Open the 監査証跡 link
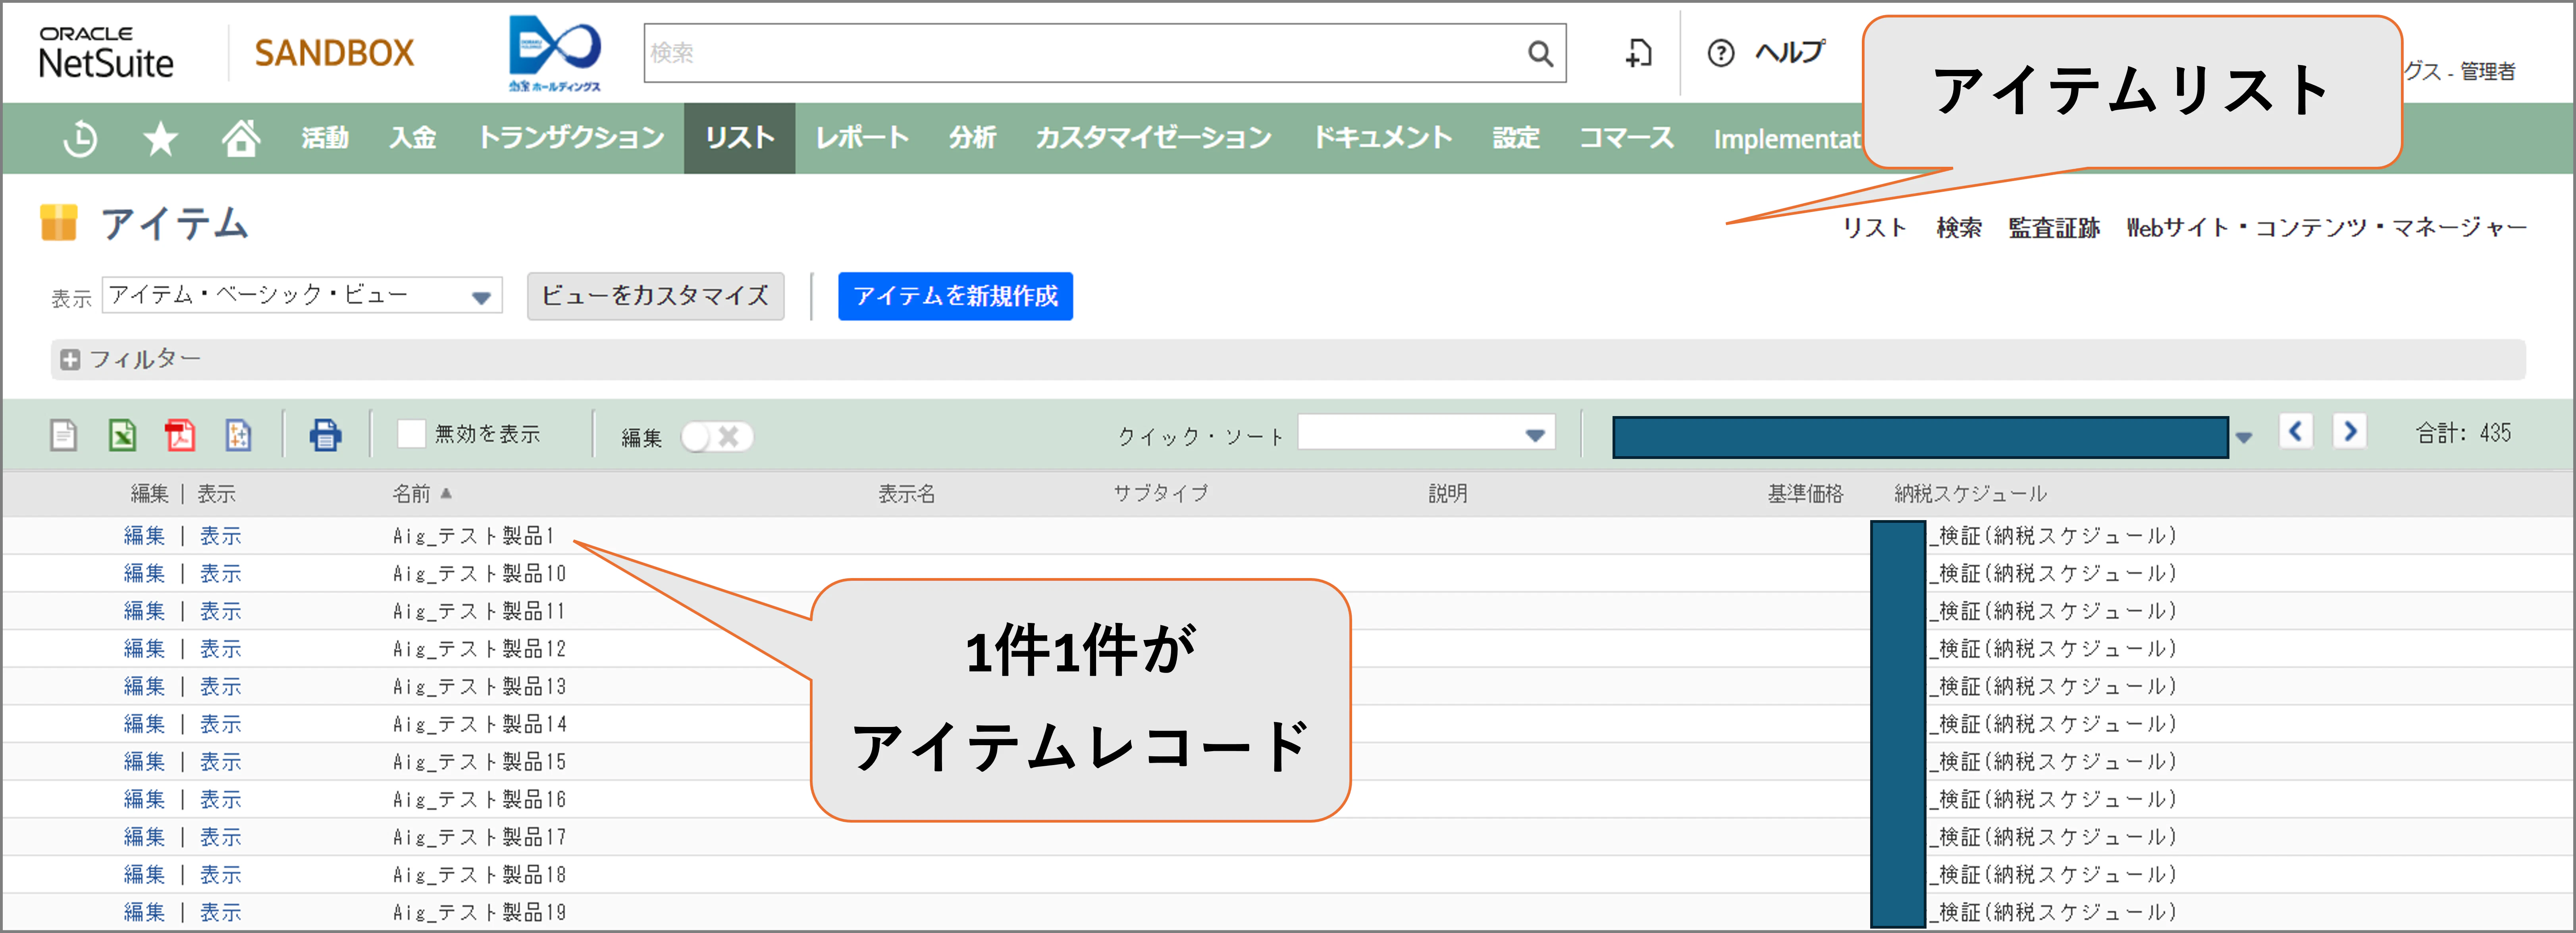The image size is (2576, 933). [x=2054, y=228]
